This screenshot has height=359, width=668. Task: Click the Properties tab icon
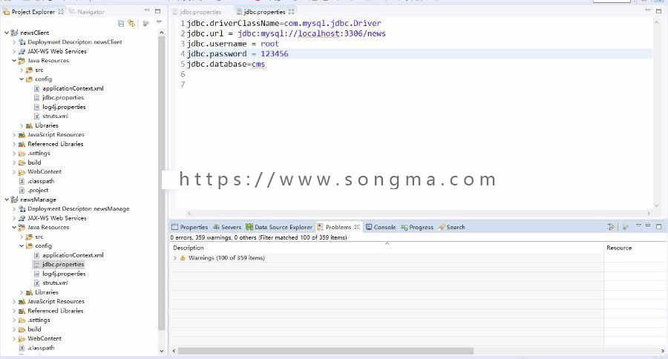[174, 227]
